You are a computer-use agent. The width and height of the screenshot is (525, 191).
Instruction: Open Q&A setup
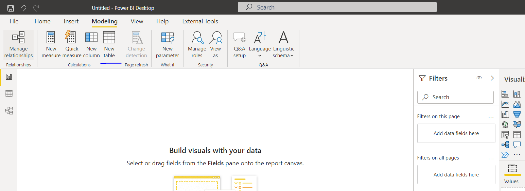click(239, 45)
